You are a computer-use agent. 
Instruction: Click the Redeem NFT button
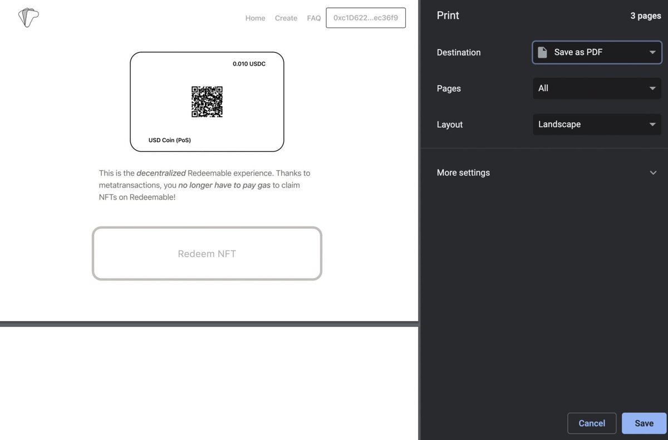coord(207,254)
